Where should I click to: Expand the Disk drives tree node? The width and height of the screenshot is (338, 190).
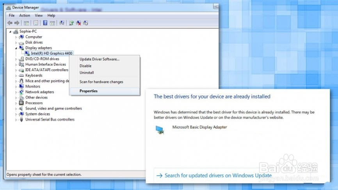click(x=16, y=43)
